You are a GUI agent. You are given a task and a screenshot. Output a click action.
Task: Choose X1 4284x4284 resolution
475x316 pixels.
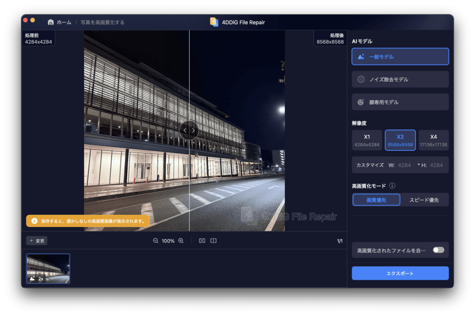click(x=367, y=140)
